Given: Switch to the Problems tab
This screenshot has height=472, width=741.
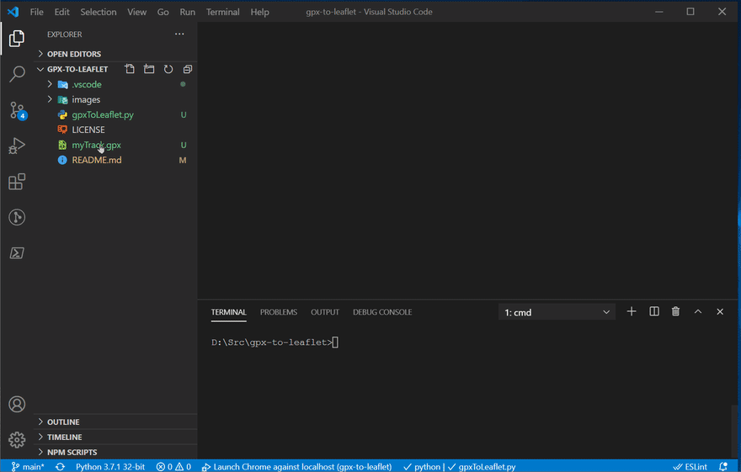Looking at the screenshot, I should (279, 312).
